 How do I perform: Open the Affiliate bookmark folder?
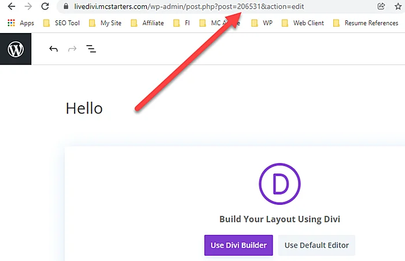(147, 23)
